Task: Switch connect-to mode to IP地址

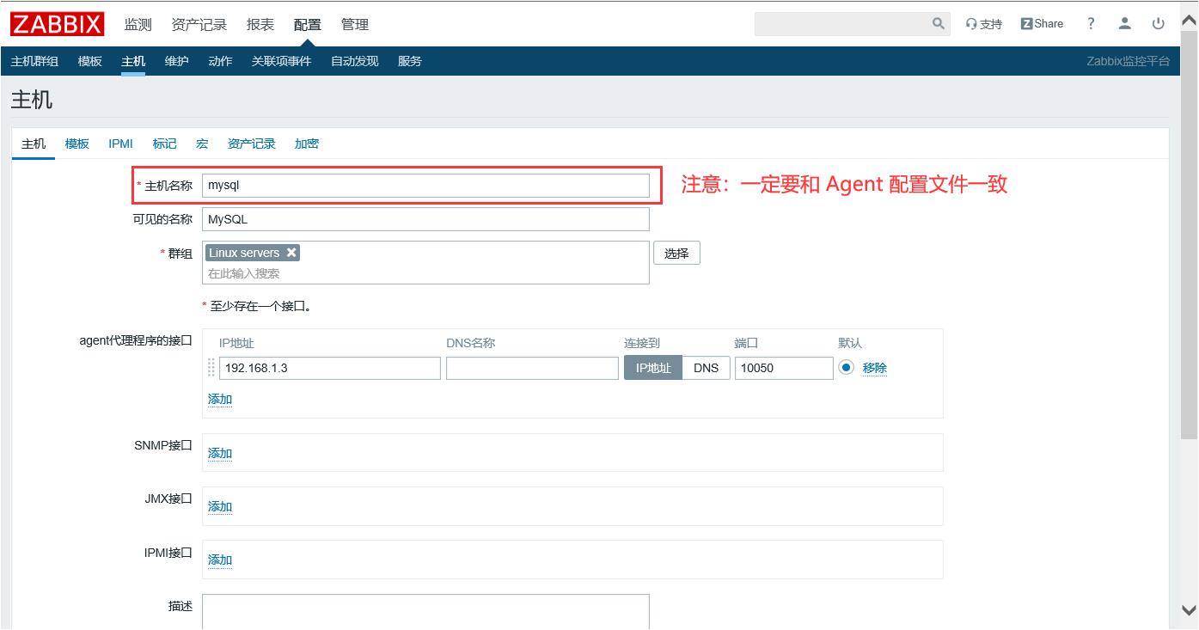Action: pos(653,368)
